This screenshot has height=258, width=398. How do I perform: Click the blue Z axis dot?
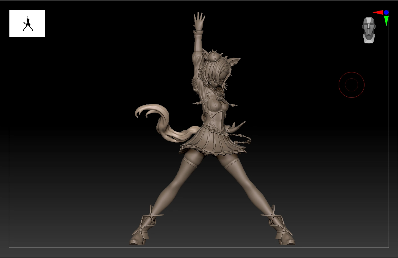[386, 12]
